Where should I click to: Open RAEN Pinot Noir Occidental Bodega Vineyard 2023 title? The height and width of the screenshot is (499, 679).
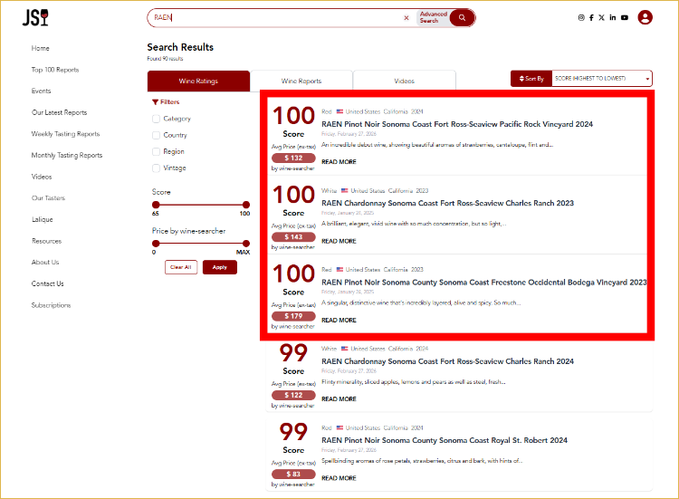point(483,283)
